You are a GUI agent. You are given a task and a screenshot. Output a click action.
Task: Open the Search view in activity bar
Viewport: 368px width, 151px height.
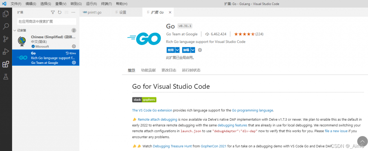[x=6, y=26]
